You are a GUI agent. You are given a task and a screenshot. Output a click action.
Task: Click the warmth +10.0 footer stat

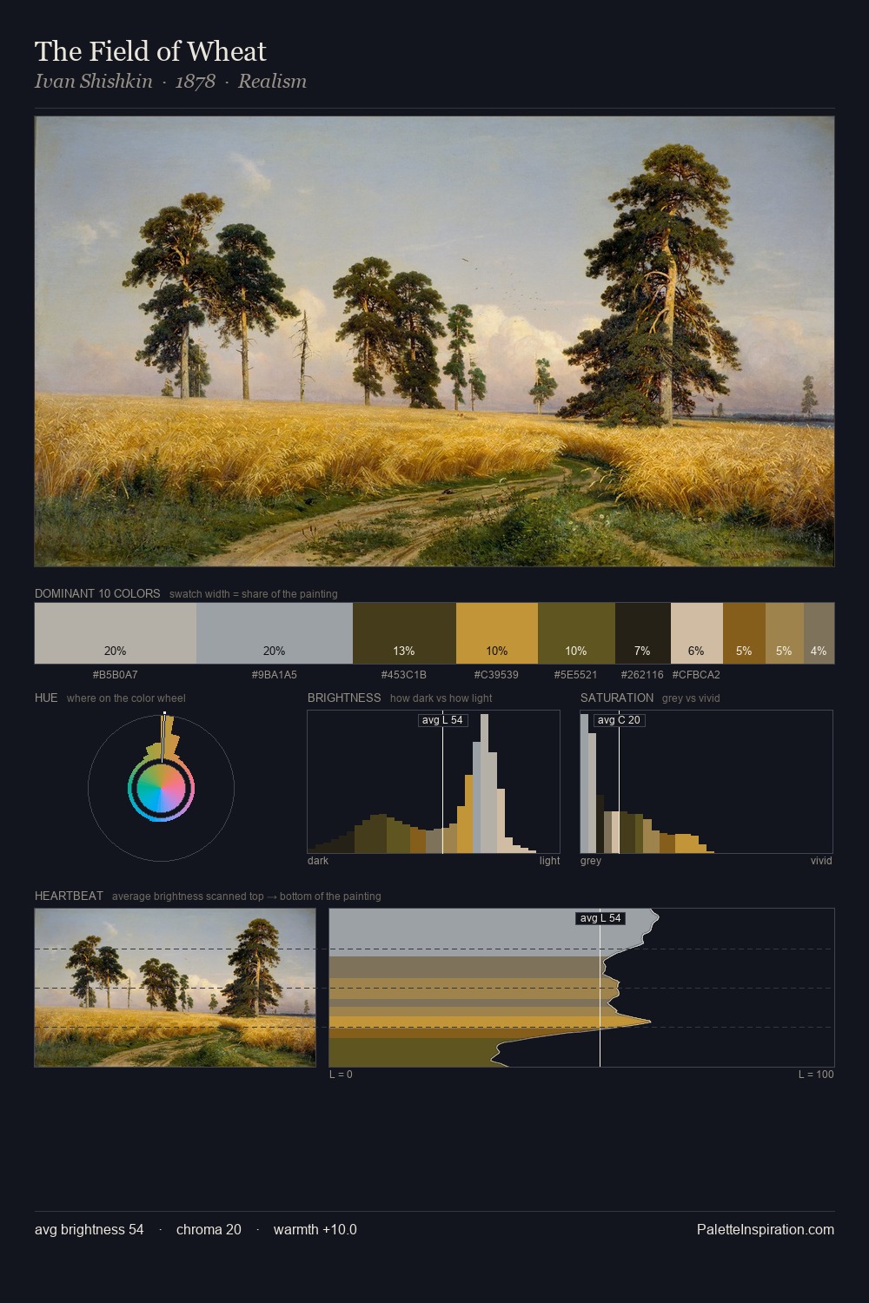[x=315, y=1229]
